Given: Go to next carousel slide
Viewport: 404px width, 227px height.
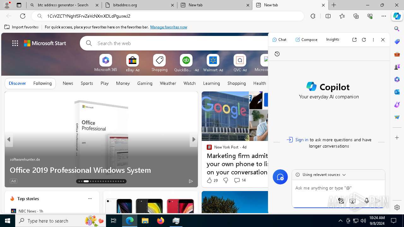Looking at the screenshot, I should pyautogui.click(x=193, y=139).
